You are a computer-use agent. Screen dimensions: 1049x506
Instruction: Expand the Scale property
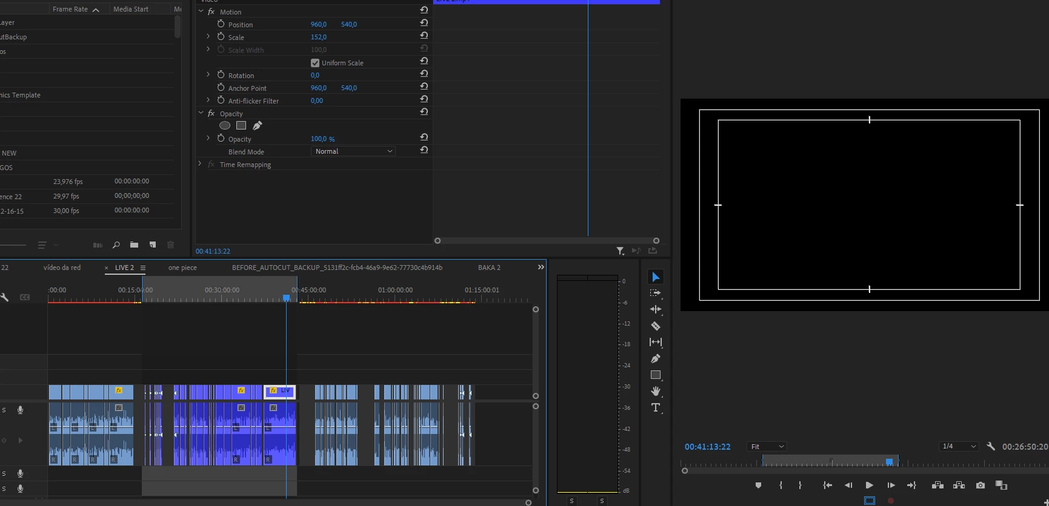208,36
